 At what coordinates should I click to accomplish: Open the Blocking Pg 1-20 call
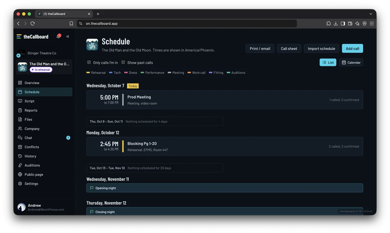(x=225, y=146)
